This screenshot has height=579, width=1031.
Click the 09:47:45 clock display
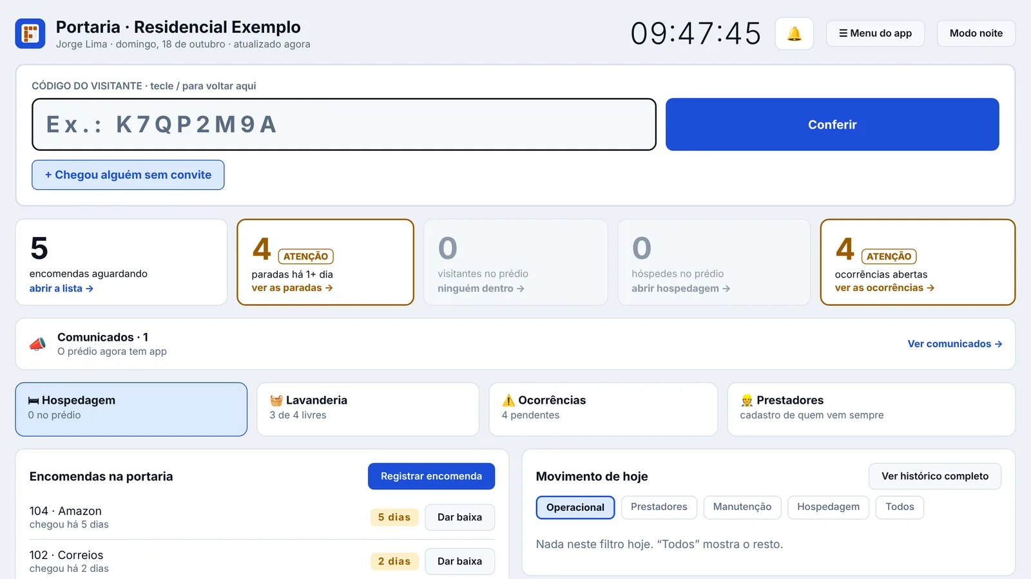point(696,33)
